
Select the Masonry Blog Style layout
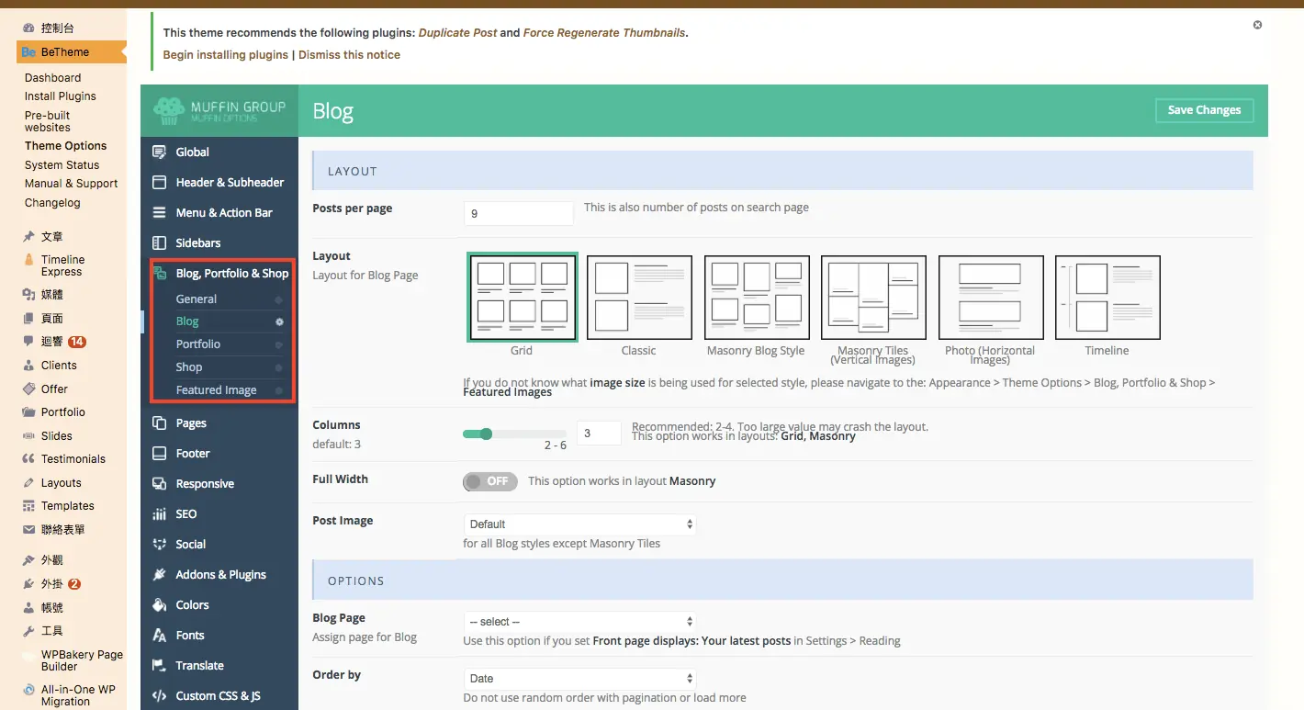[757, 298]
